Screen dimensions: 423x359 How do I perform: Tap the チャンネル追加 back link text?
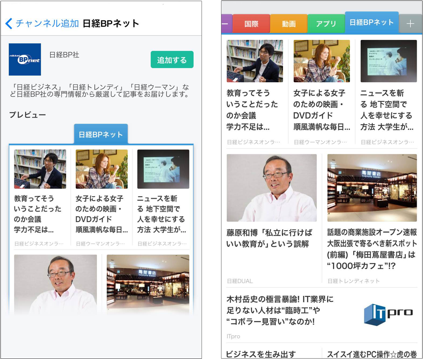(x=47, y=23)
